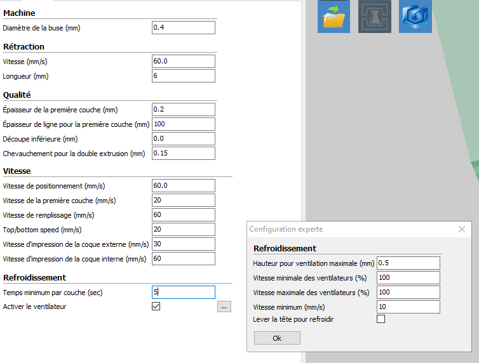The image size is (479, 363).
Task: Click the Machine section heading
Action: [19, 13]
